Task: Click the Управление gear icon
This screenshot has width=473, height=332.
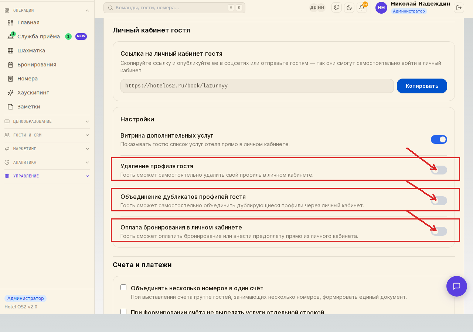Action: click(x=7, y=176)
